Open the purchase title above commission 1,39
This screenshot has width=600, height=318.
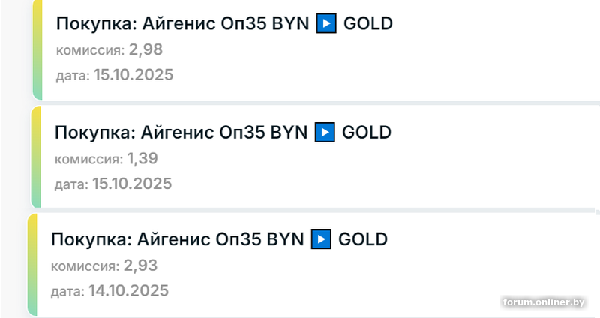click(181, 133)
